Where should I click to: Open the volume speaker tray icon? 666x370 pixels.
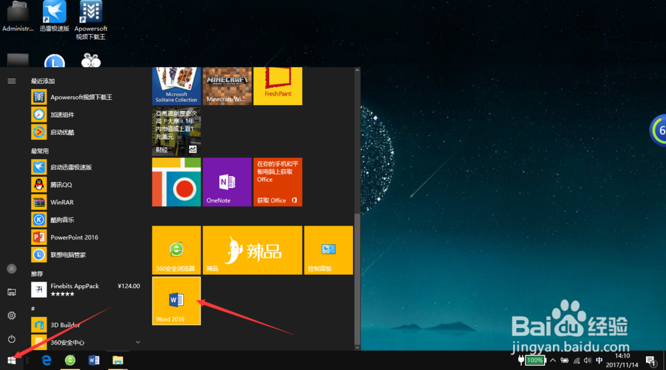[587, 361]
